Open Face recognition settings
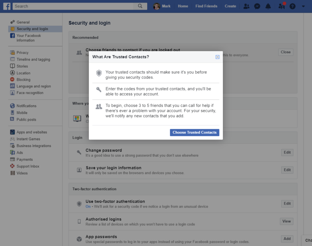 [30, 93]
